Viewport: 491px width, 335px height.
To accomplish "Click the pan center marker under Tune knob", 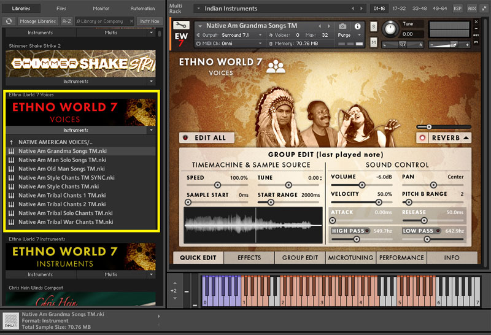I will click(403, 45).
